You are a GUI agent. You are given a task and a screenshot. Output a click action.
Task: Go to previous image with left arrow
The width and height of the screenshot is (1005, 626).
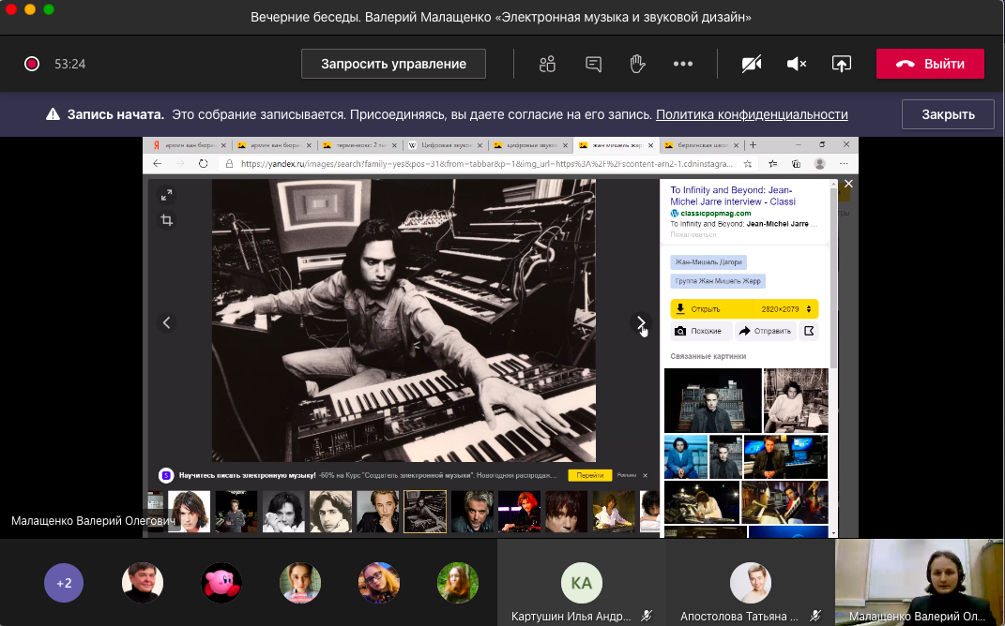click(167, 322)
